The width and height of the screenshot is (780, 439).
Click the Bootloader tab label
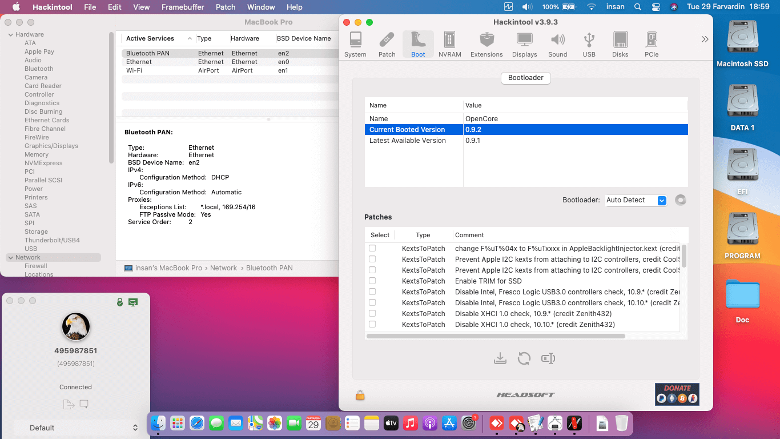coord(525,78)
